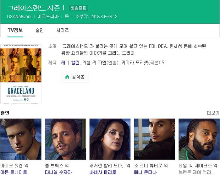Click the 방송종료 status badge
Image resolution: width=220 pixels, height=175 pixels.
(x=79, y=8)
